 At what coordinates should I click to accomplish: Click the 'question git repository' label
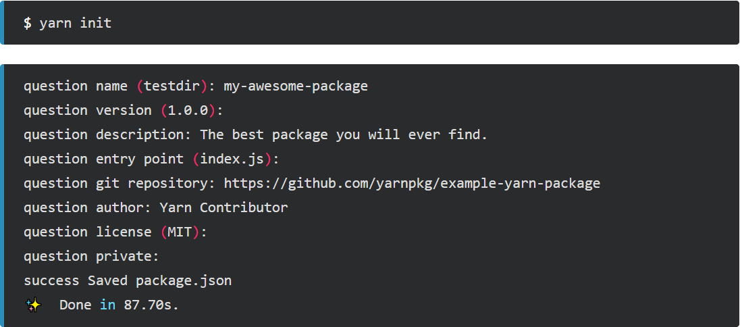(115, 184)
